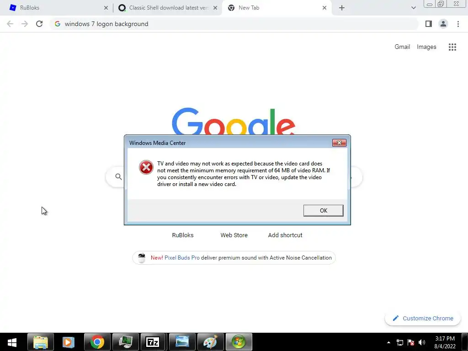Screen dimensions: 468x351
Task: Go forward to the next page
Action: (x=25, y=24)
